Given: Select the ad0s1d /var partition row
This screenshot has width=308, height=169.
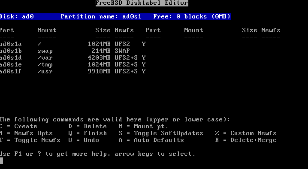Looking at the screenshot, I should 72,58.
